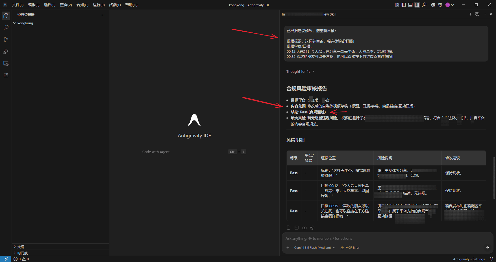Click the '修改建议' column header

(x=453, y=158)
